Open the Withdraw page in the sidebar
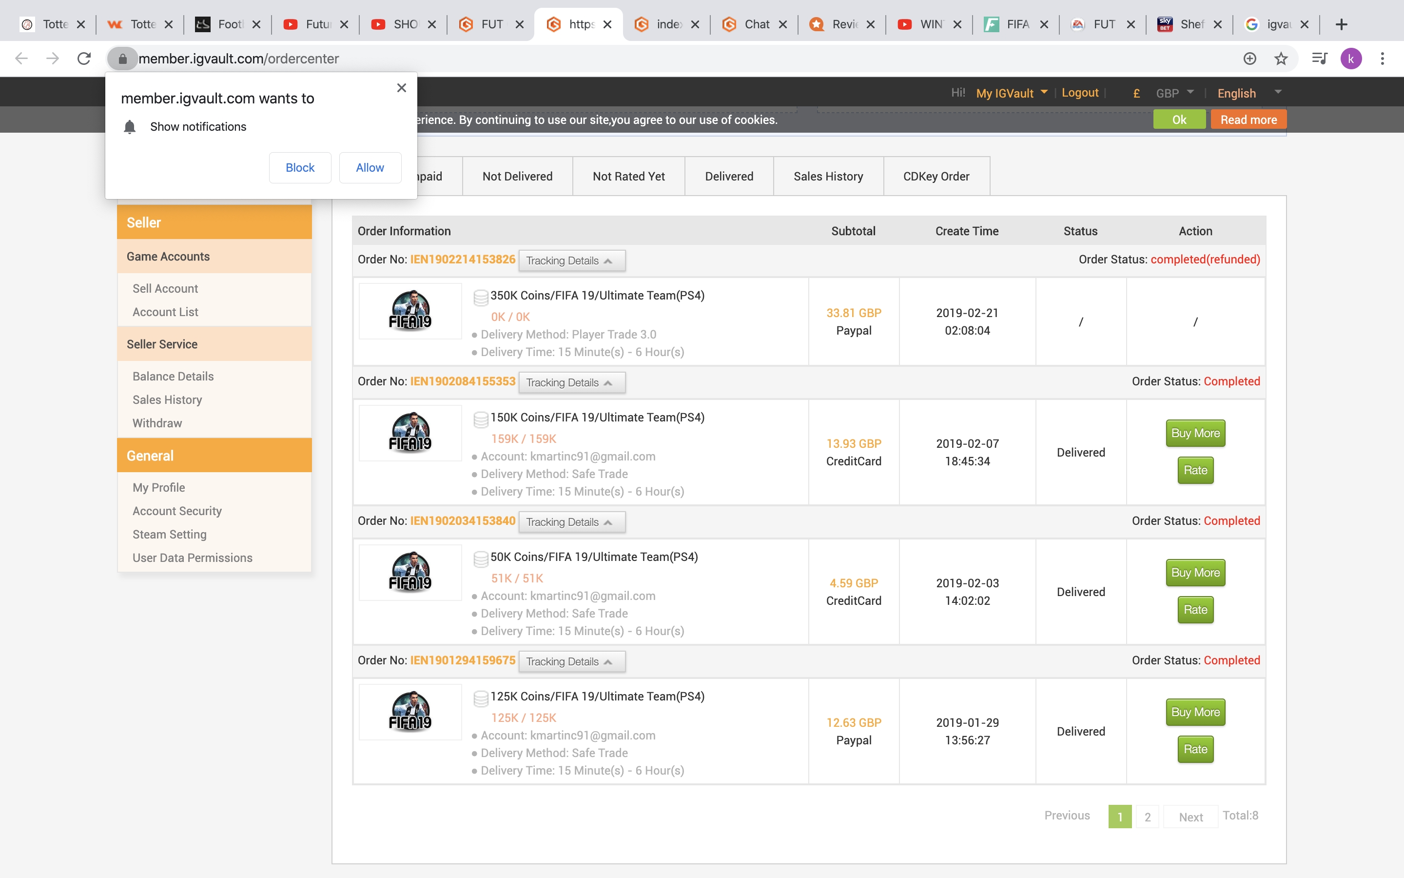The height and width of the screenshot is (878, 1404). tap(156, 423)
